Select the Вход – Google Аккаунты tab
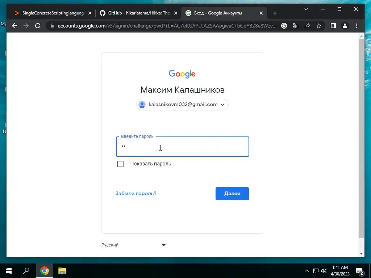371x278 pixels. pos(224,13)
